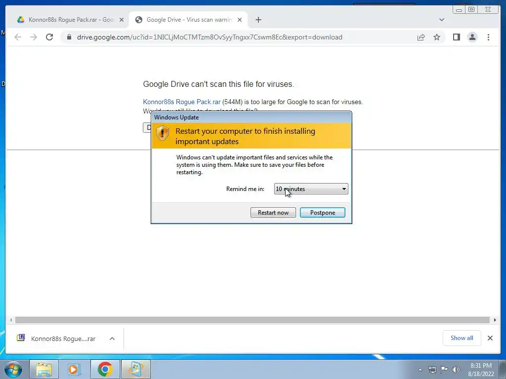This screenshot has width=506, height=379.
Task: Open Chrome's side panel icon
Action: click(456, 37)
